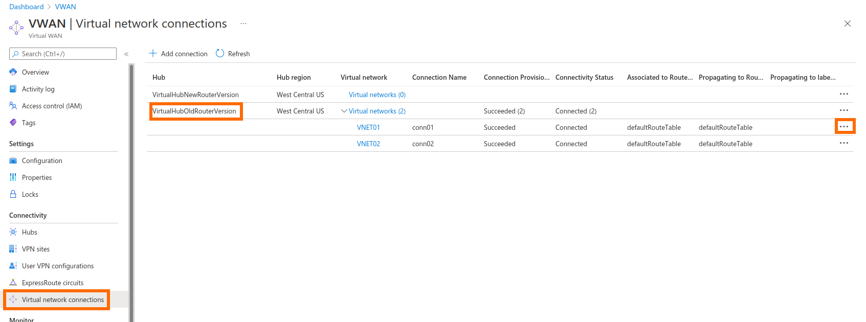Click the Hubs icon under Connectivity
866x322 pixels.
click(x=13, y=232)
